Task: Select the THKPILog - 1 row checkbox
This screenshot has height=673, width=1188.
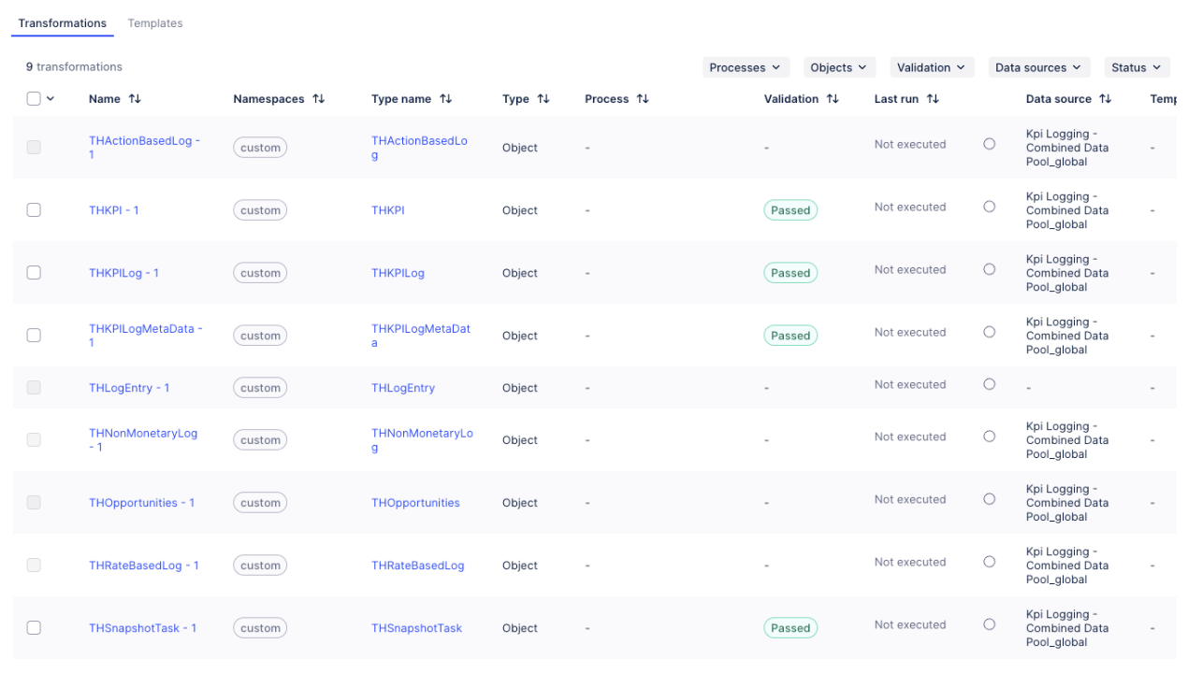Action: 34,273
